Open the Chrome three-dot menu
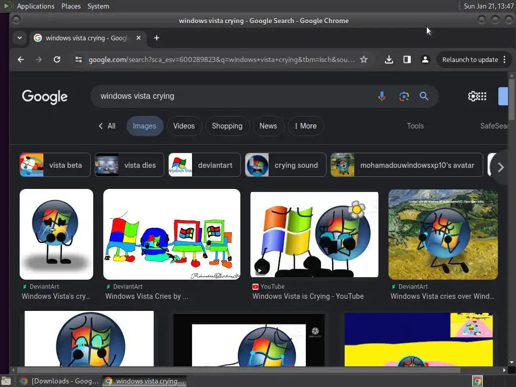 504,59
